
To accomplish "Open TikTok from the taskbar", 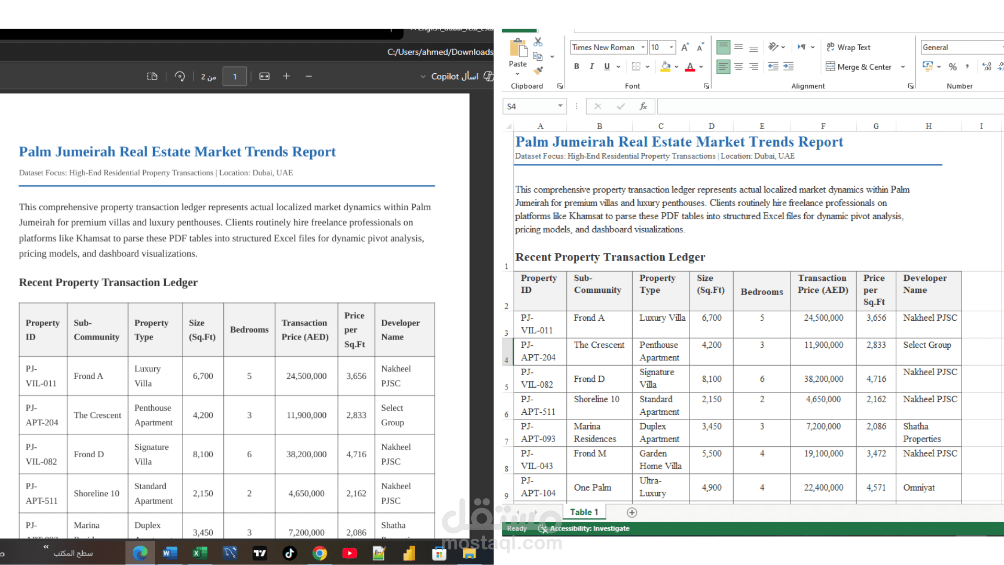I will (290, 553).
